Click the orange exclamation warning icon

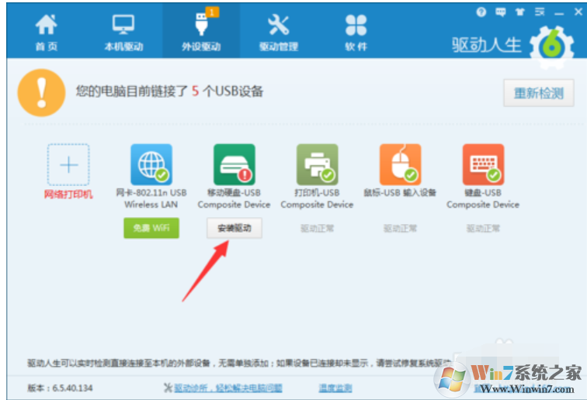tap(42, 93)
